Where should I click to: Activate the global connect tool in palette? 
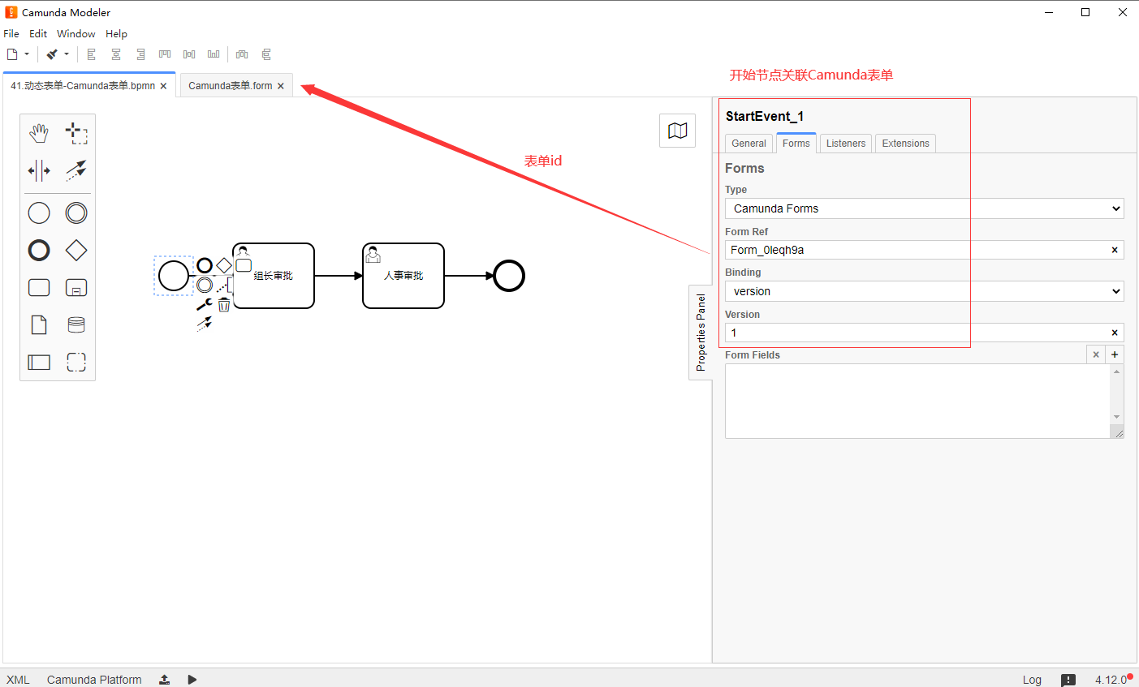tap(76, 170)
